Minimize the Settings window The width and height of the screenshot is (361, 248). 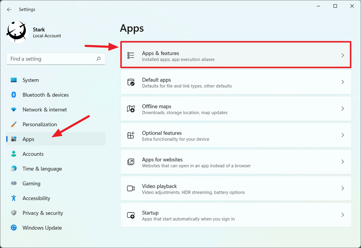coord(318,6)
